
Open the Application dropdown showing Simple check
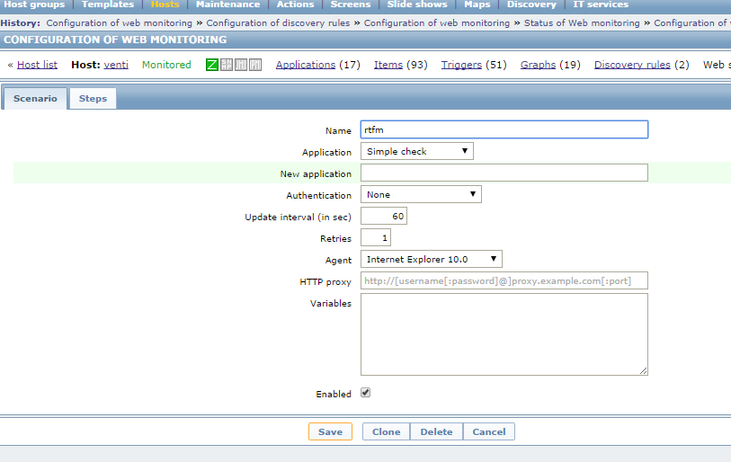click(417, 151)
